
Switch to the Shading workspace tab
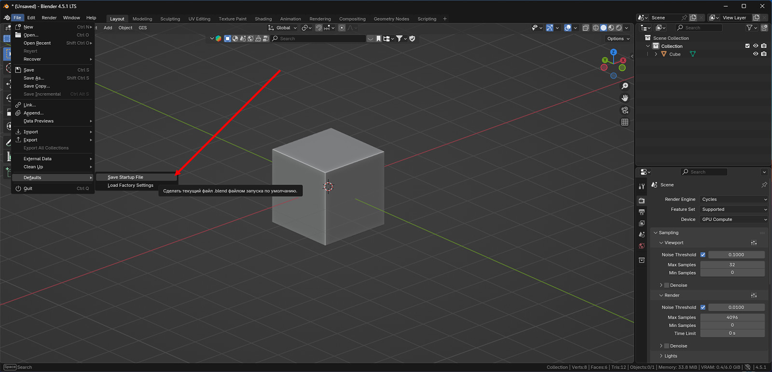point(263,19)
